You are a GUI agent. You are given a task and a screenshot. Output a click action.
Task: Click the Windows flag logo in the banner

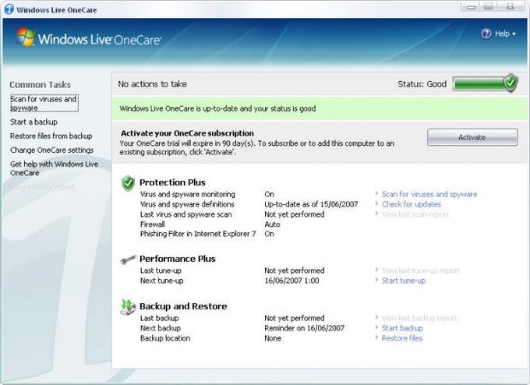(x=26, y=37)
